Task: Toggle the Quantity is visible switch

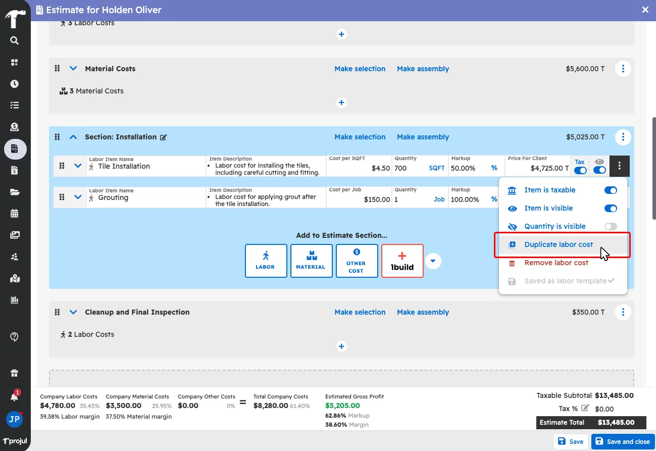Action: tap(610, 227)
